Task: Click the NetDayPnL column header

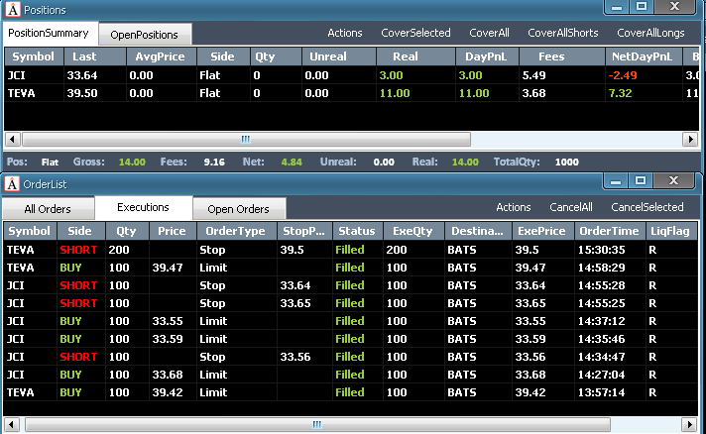Action: pos(643,56)
